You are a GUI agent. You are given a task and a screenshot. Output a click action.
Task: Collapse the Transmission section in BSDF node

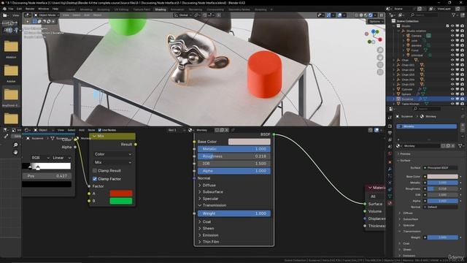point(212,205)
